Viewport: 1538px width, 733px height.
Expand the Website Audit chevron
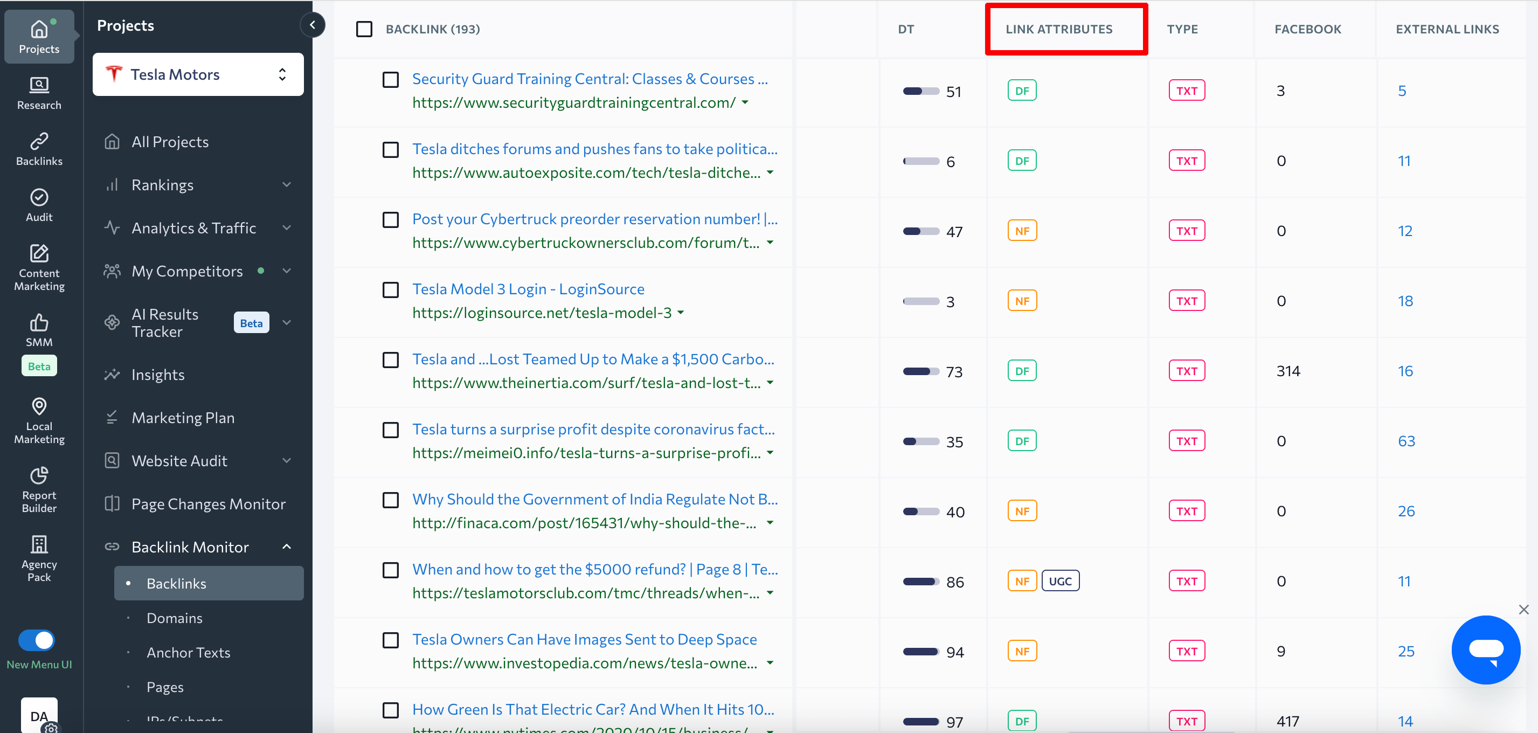[287, 460]
